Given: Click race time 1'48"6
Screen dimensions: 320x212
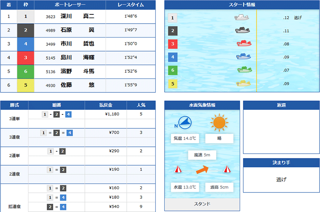Looking at the screenshot, I should pos(131,16).
